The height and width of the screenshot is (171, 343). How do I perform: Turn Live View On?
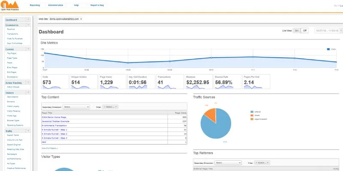[x=297, y=31]
